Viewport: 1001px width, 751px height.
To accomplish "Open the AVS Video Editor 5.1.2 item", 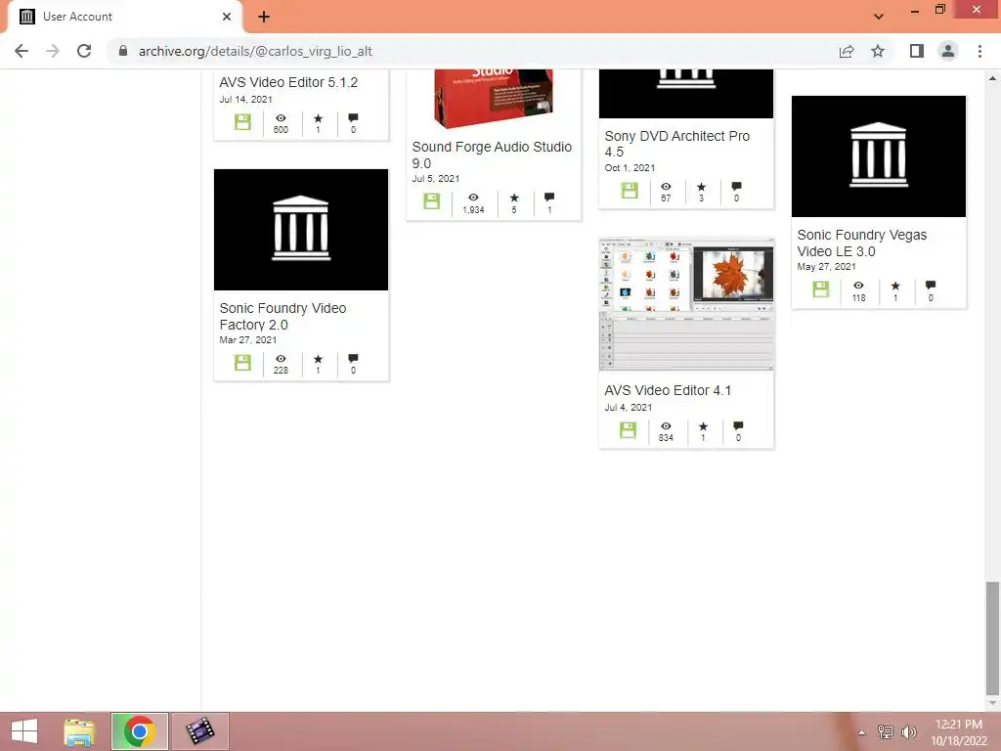I will 288,82.
